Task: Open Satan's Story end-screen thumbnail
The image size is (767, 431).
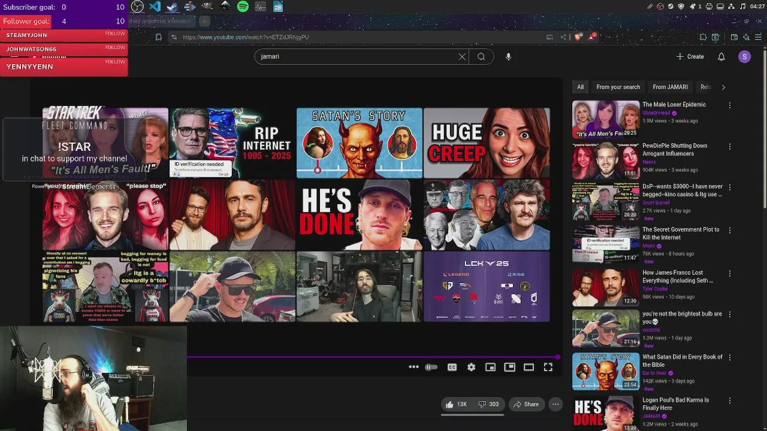Action: coord(360,143)
